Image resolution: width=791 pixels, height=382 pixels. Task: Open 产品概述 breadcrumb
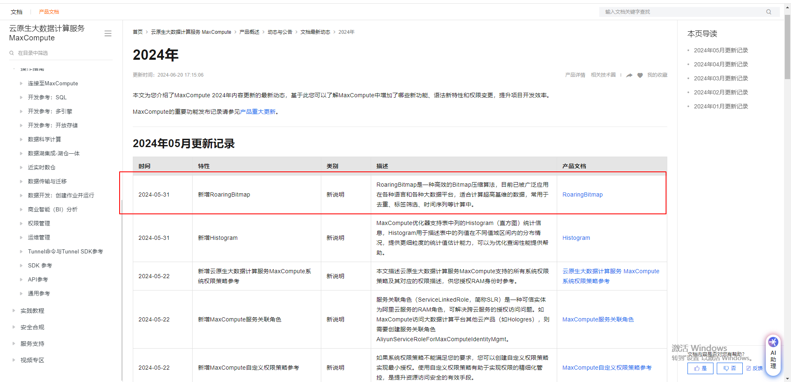point(250,32)
